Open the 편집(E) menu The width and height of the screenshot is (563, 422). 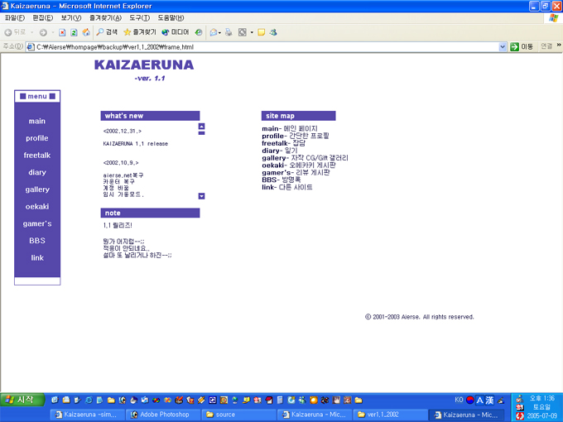pyautogui.click(x=43, y=18)
